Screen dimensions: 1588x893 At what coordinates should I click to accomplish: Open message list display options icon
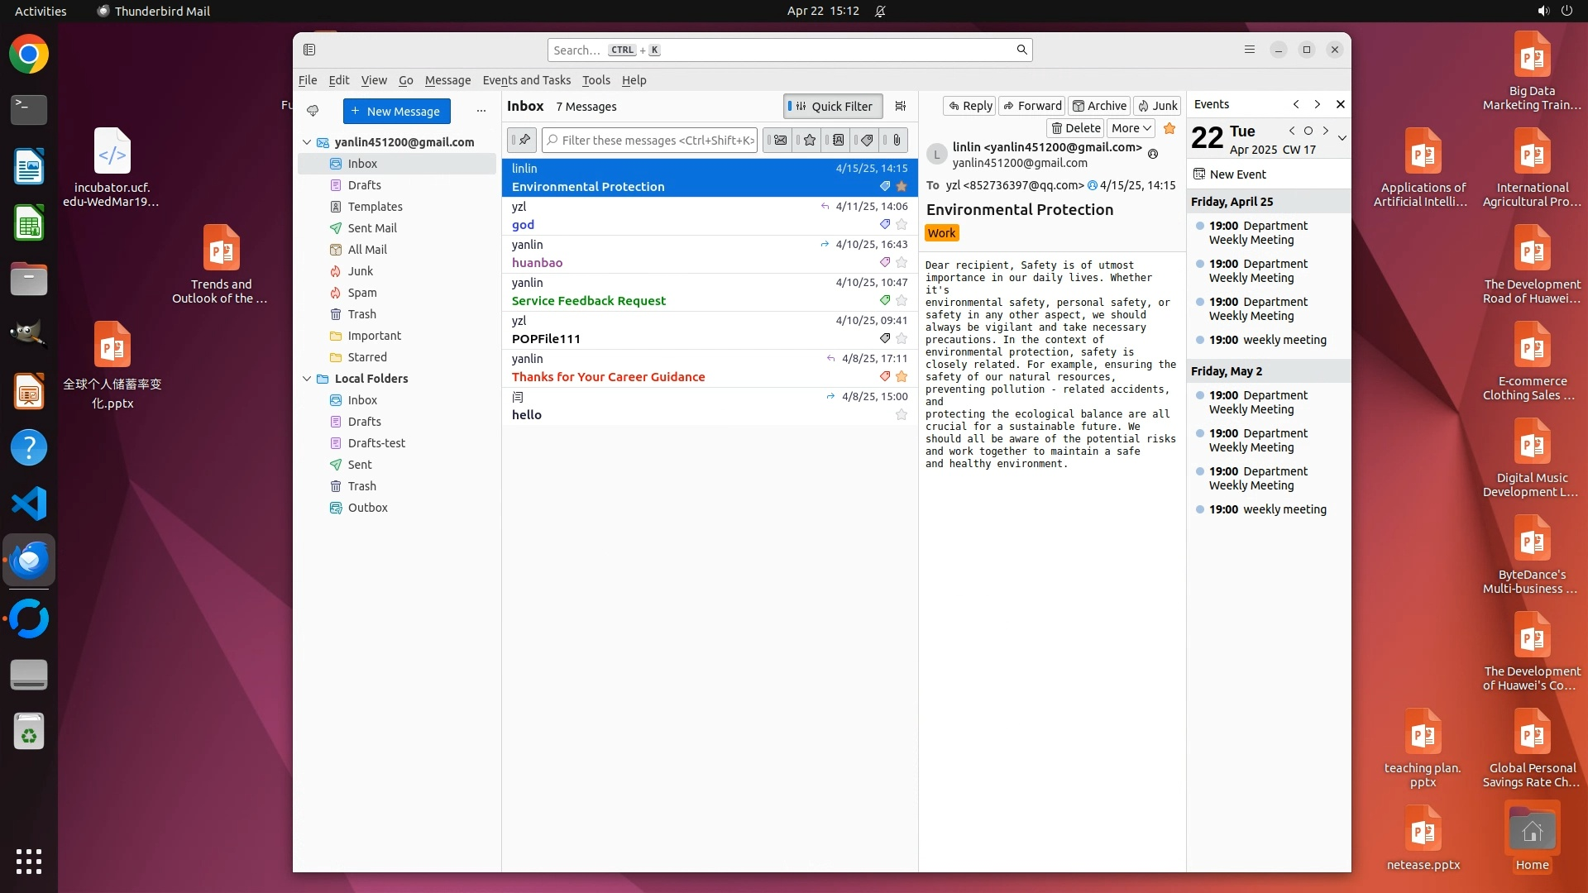pyautogui.click(x=901, y=106)
